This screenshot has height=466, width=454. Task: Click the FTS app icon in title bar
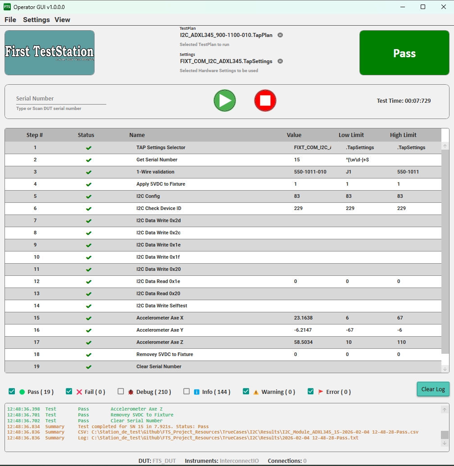point(7,7)
